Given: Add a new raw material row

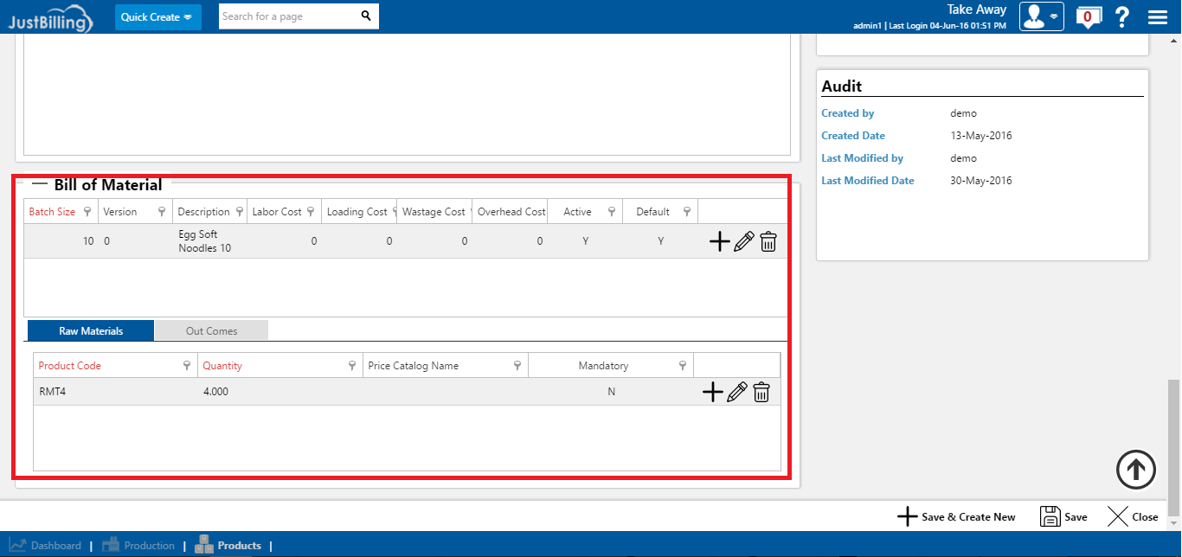Looking at the screenshot, I should point(712,393).
